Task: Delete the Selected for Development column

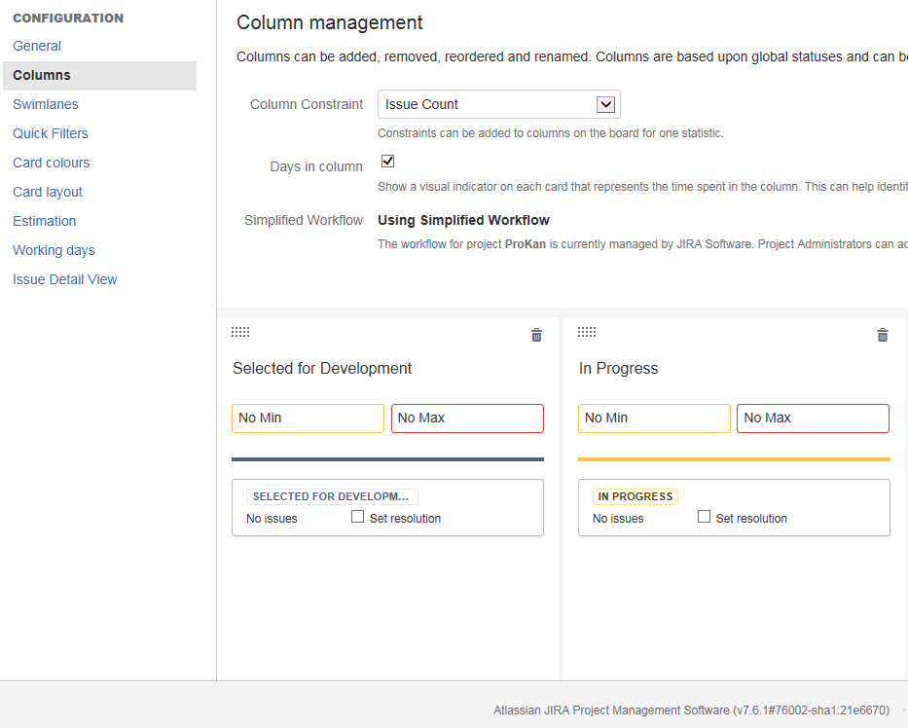Action: point(536,335)
